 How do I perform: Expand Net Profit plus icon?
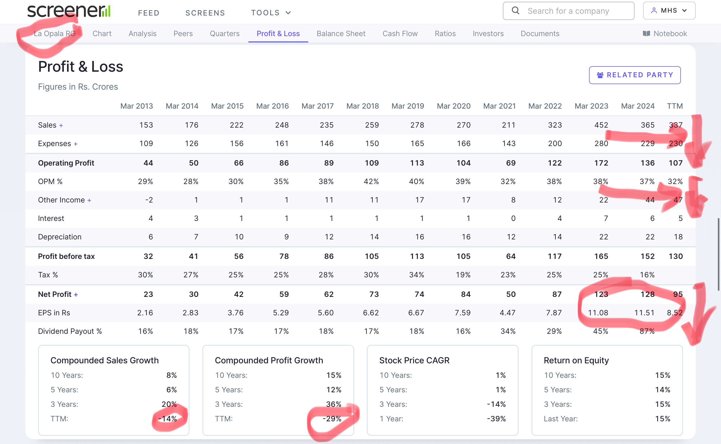click(x=76, y=295)
